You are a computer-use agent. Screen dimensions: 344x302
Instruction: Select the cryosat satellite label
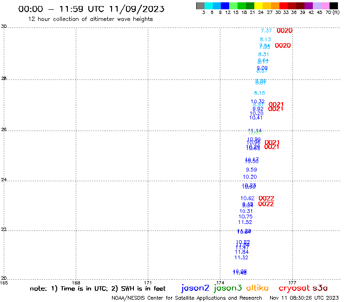[x=294, y=288]
